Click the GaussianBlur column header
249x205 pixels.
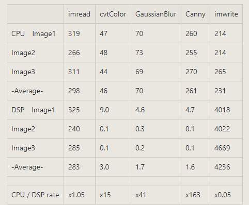coord(156,14)
